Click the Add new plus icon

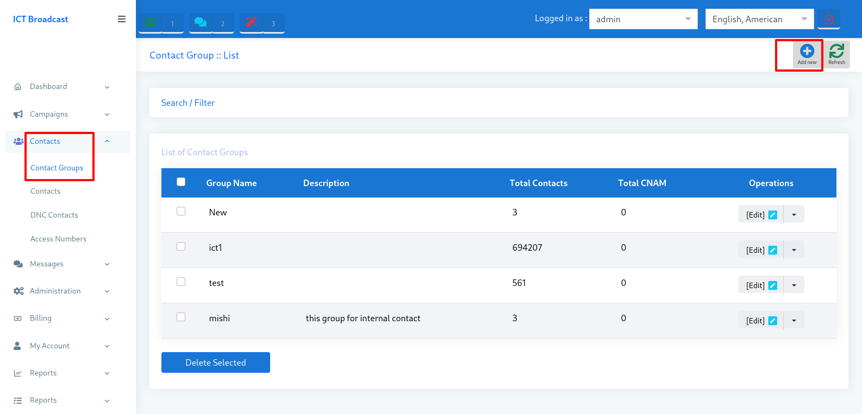[807, 51]
